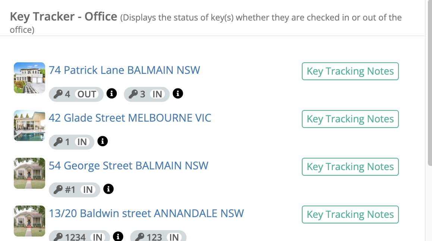Open info icon for 42 Glade Street key
The width and height of the screenshot is (432, 241).
103,141
